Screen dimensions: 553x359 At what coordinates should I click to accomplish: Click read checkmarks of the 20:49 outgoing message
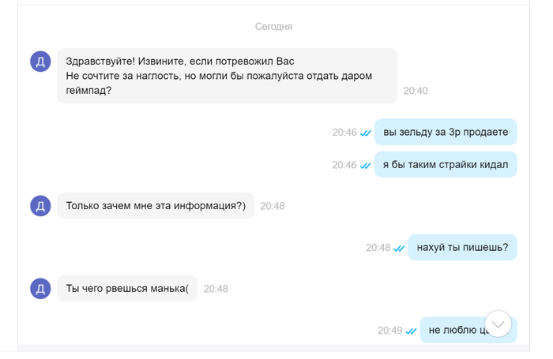pyautogui.click(x=411, y=331)
